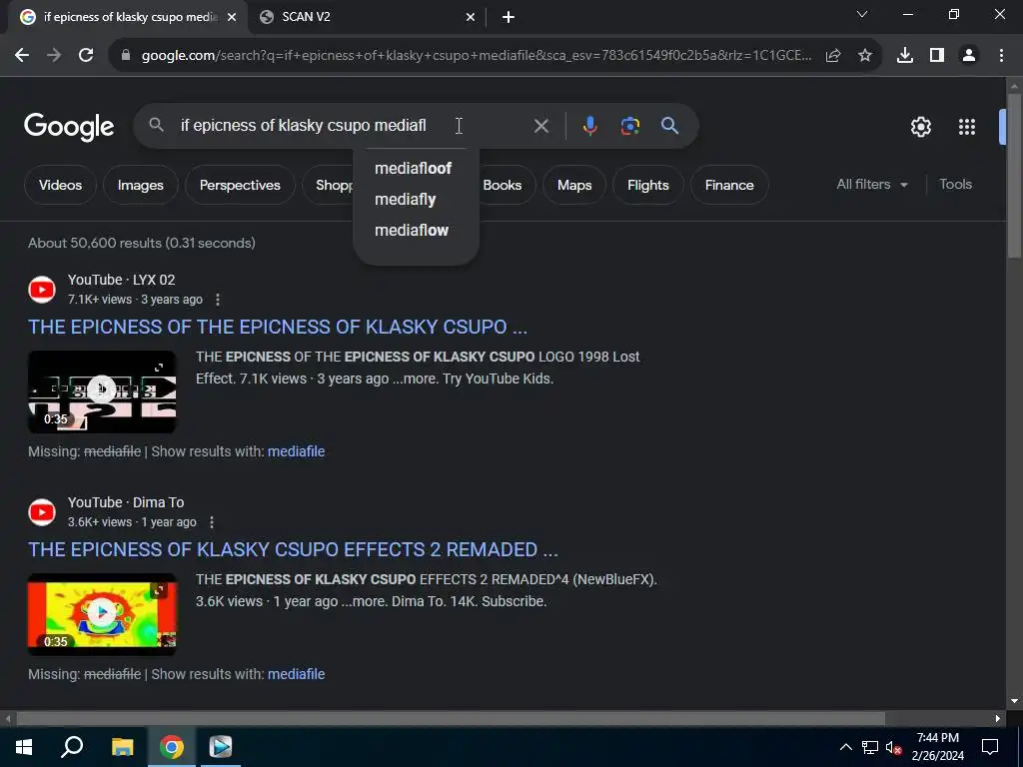The image size is (1023, 767).
Task: Open KLASKY CSUPO EFFECTS 2 REMADED link
Action: tap(293, 550)
